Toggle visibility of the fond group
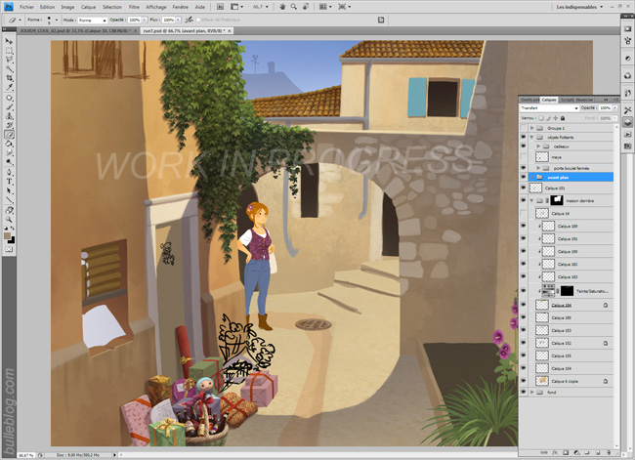This screenshot has width=635, height=460. click(x=525, y=392)
